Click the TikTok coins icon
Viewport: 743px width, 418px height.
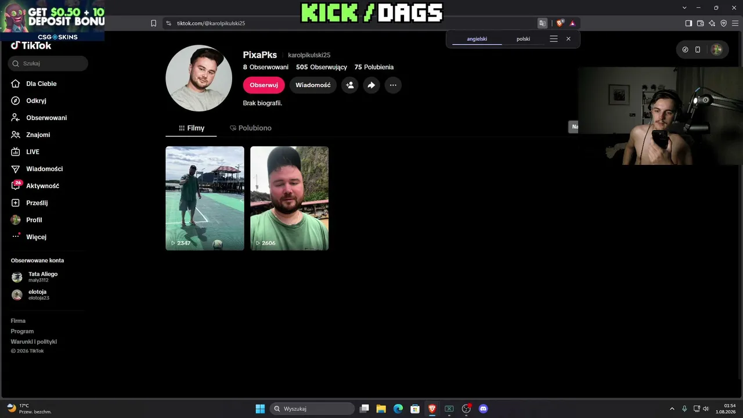coord(685,50)
